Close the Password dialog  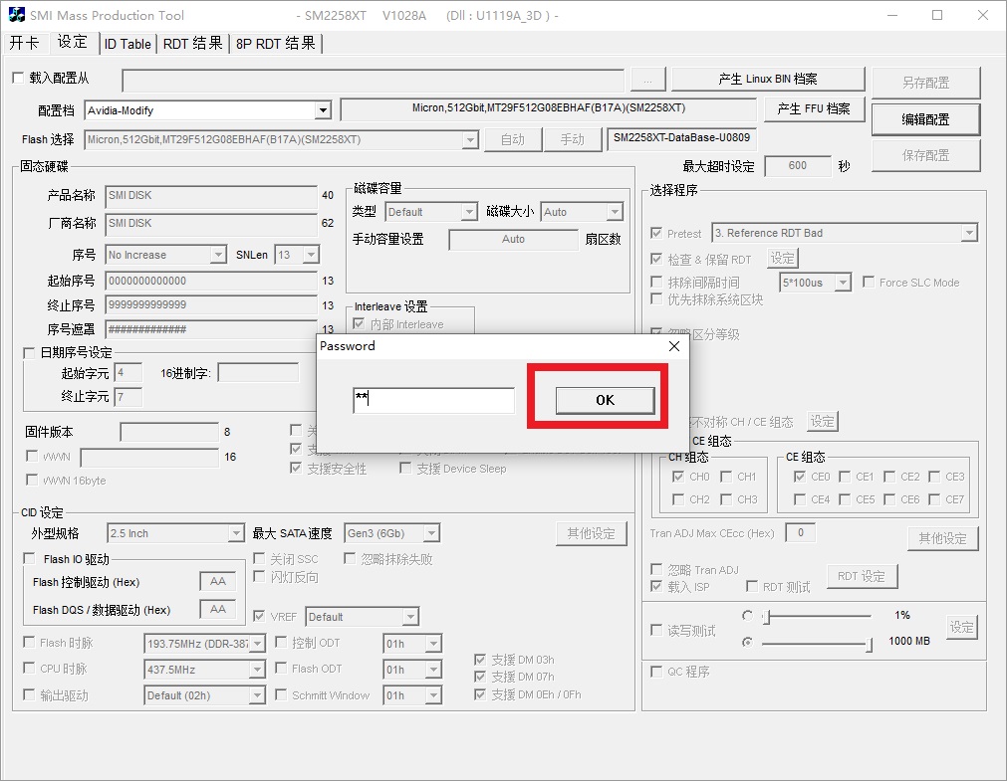(x=674, y=346)
